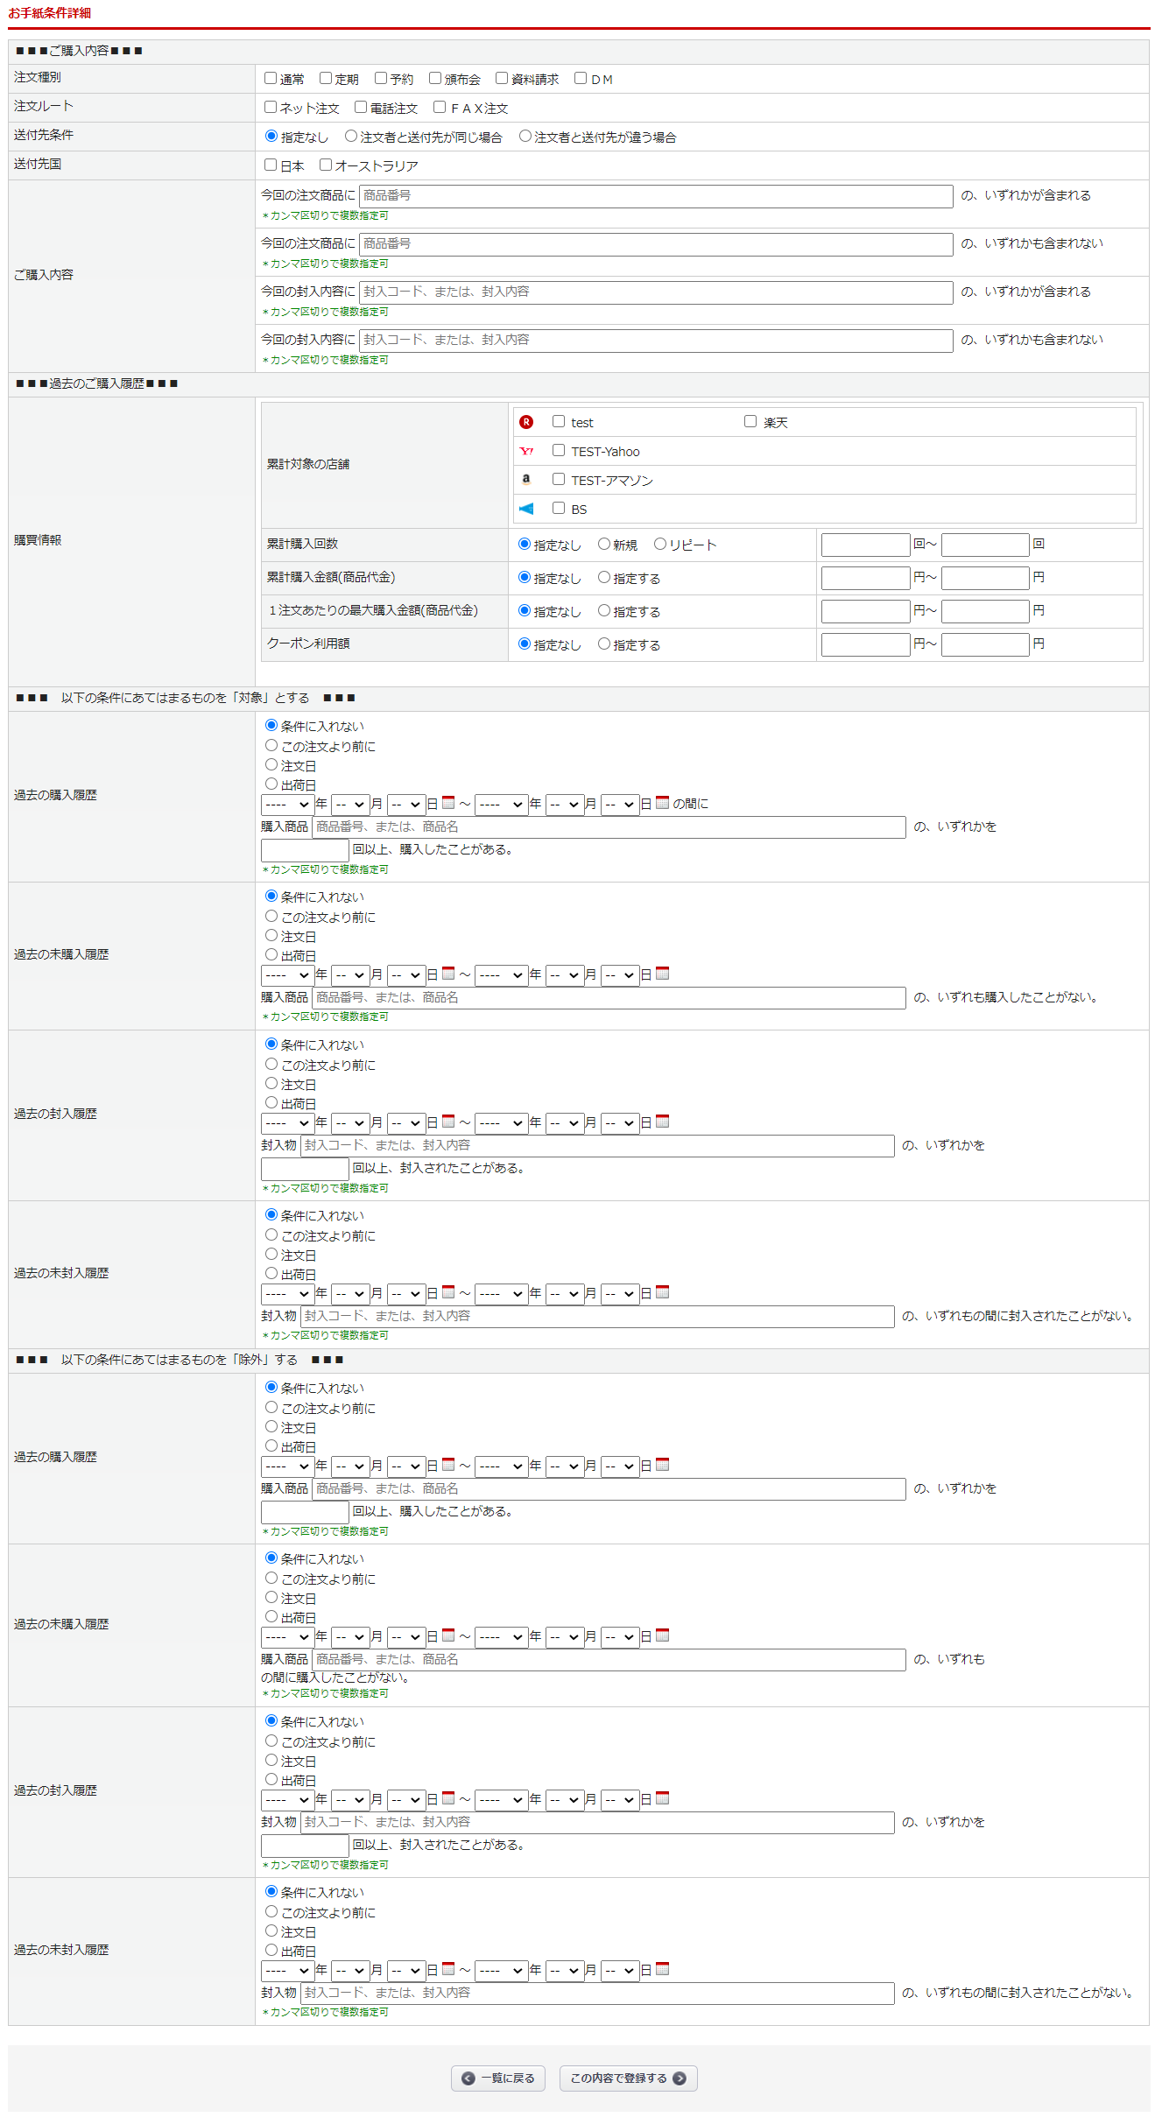Open start-date calendar icon in 除外 過去の購入履歴 row
Image resolution: width=1155 pixels, height=2117 pixels.
click(x=448, y=1464)
